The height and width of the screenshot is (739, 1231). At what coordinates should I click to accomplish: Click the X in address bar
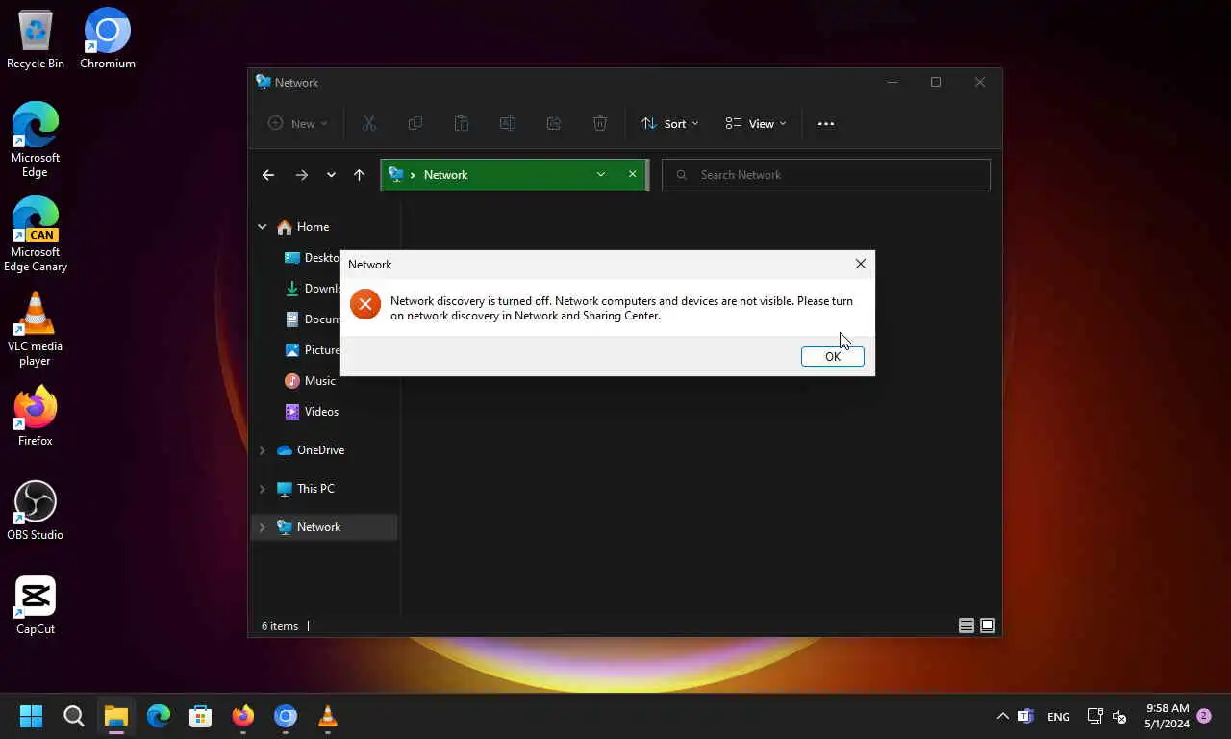point(632,174)
